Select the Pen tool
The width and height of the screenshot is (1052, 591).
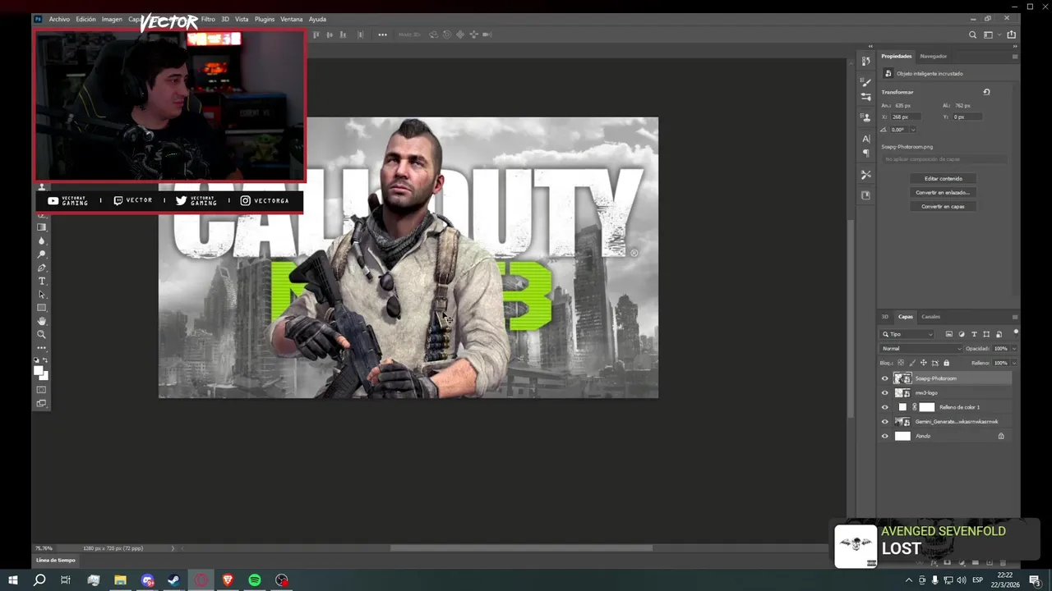(42, 268)
